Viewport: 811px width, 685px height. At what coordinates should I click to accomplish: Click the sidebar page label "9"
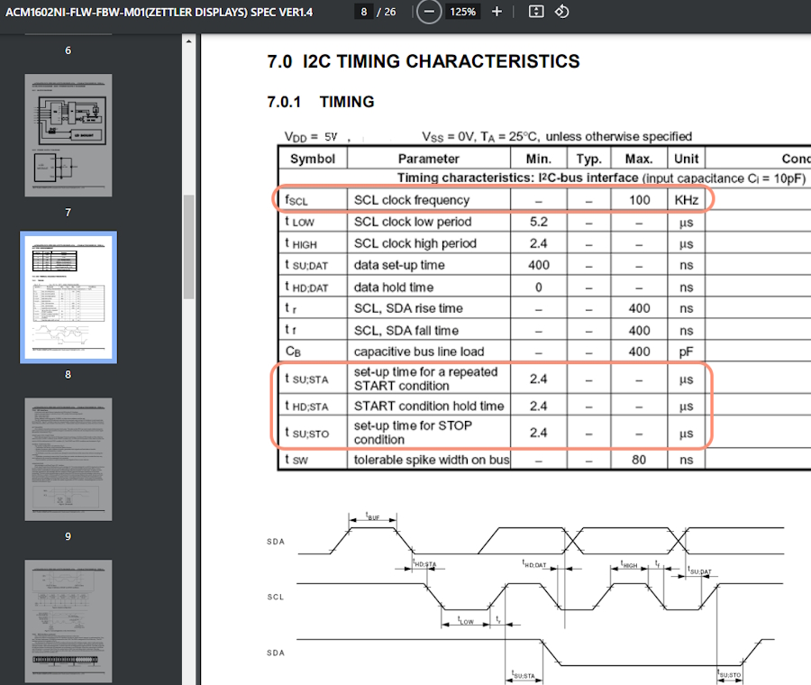click(68, 536)
